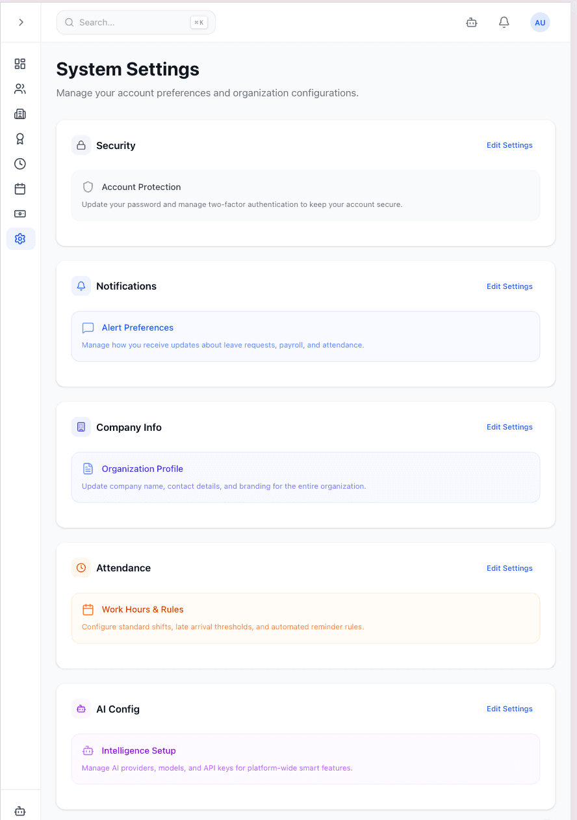Open the departments building icon in sidebar

(20, 114)
